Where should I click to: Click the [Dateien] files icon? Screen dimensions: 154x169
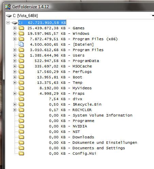tap(21, 44)
